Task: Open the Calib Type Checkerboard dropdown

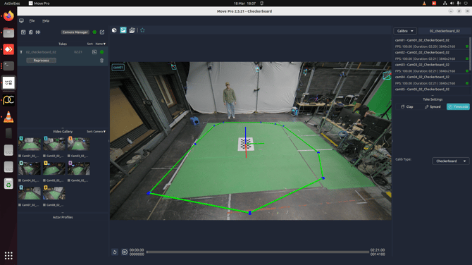Action: tap(451, 161)
